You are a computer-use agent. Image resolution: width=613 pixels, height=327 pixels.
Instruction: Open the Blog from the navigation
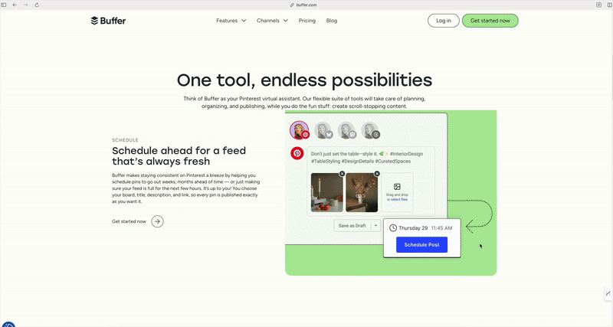(x=332, y=21)
